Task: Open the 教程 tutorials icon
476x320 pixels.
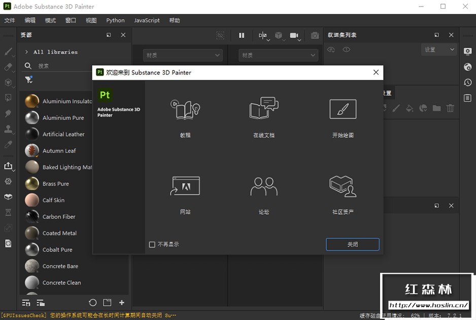Action: click(185, 109)
